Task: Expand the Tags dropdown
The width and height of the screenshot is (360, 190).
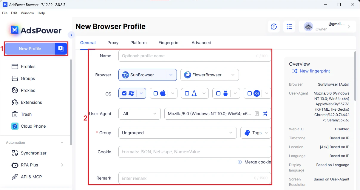Action: click(x=256, y=133)
